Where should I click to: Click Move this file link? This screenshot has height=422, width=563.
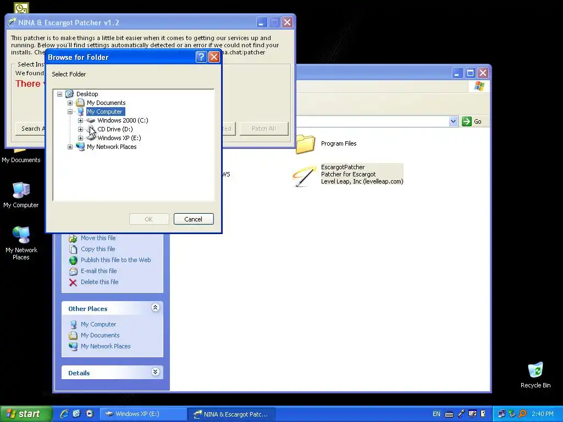click(98, 238)
